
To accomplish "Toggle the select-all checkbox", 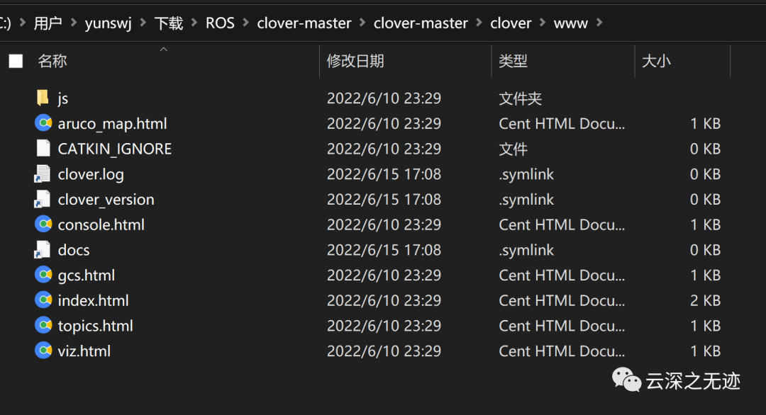I will click(16, 61).
